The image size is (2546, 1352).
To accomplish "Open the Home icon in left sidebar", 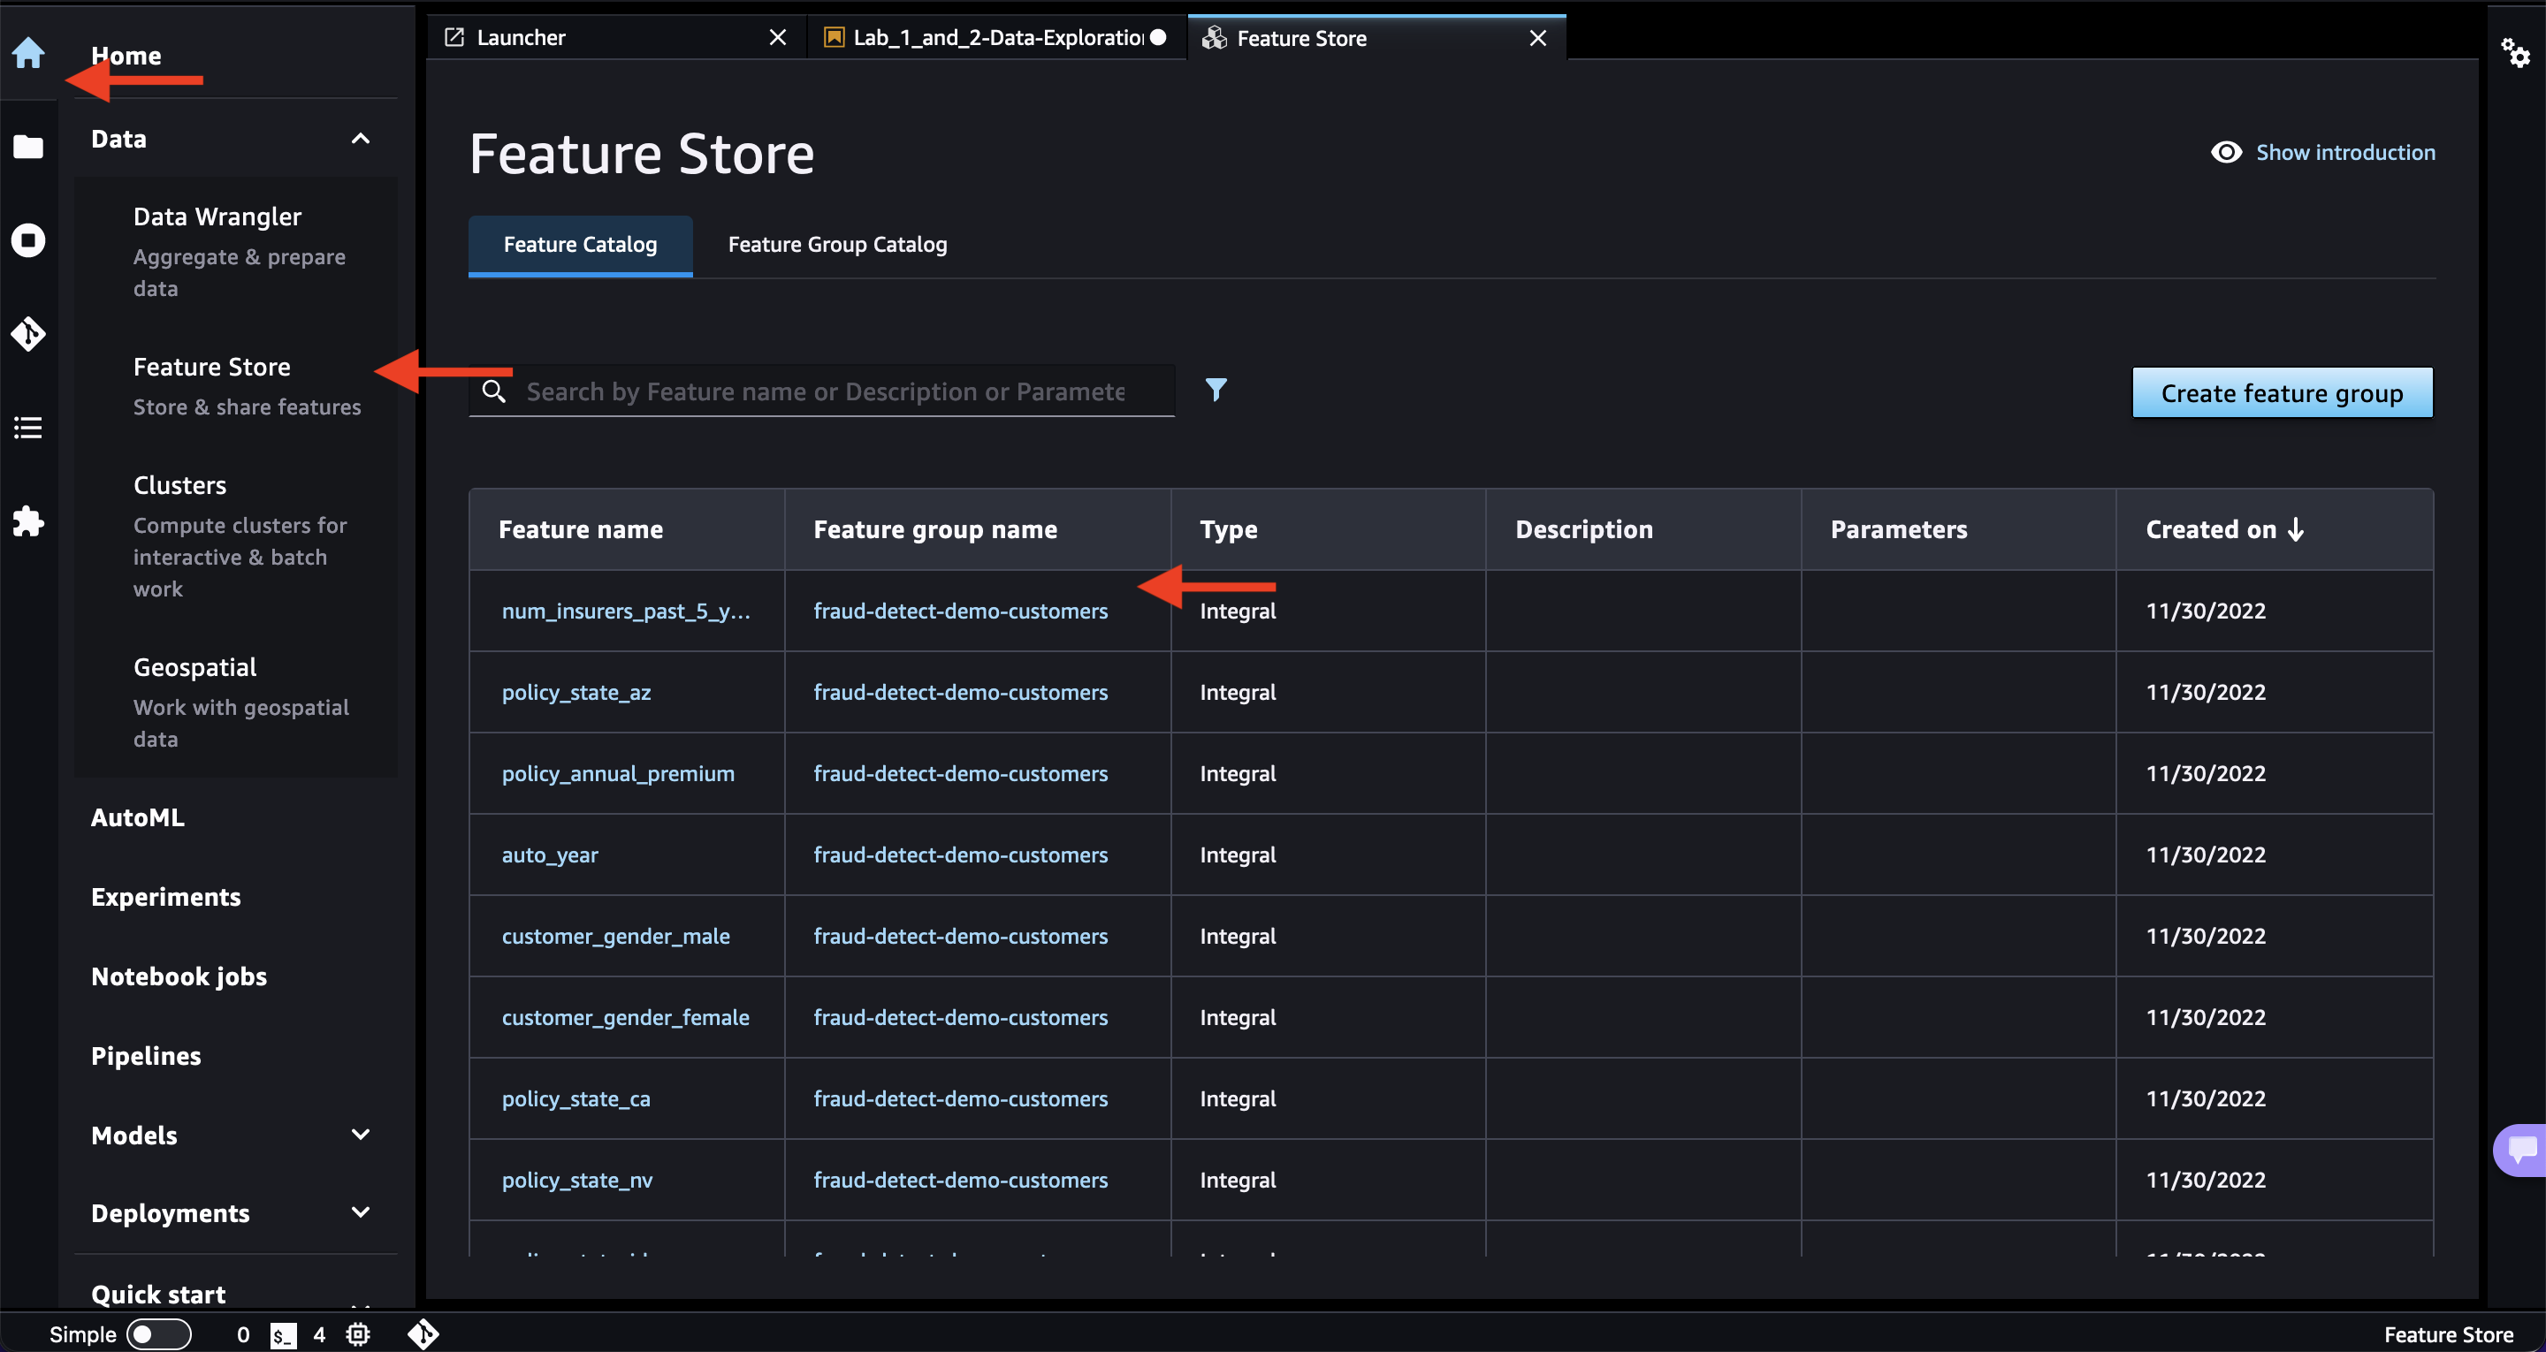I will tap(27, 52).
